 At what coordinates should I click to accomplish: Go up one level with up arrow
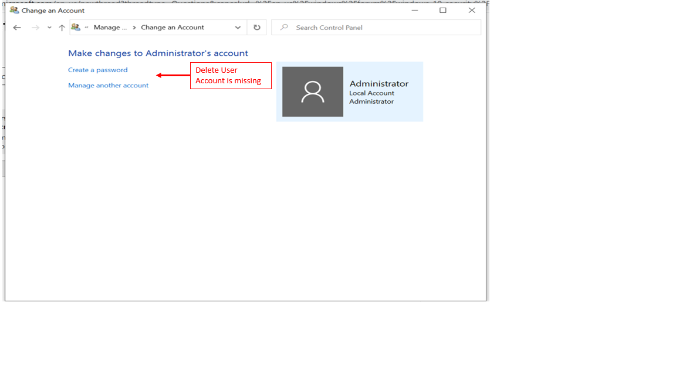pyautogui.click(x=62, y=28)
